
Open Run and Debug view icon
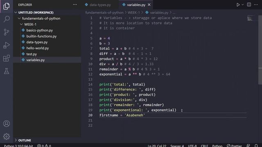point(7,45)
